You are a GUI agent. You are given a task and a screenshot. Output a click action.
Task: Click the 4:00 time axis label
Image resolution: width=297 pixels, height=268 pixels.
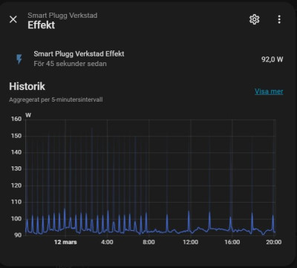107,242
